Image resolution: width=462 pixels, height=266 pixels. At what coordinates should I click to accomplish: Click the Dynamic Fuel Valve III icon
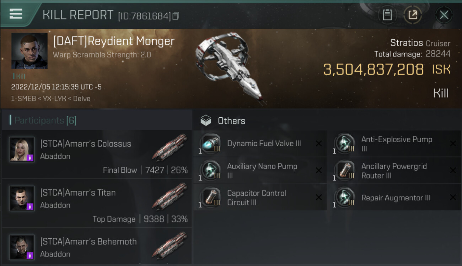(x=210, y=144)
